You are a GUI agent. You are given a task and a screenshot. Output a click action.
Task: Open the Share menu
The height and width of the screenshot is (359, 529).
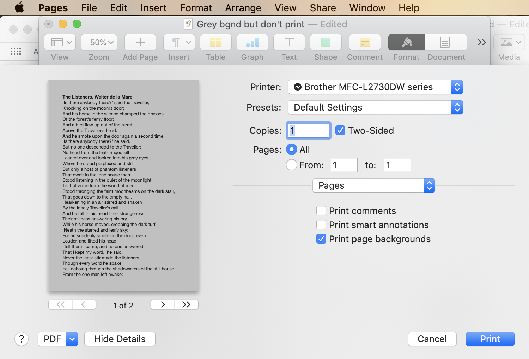tap(323, 8)
